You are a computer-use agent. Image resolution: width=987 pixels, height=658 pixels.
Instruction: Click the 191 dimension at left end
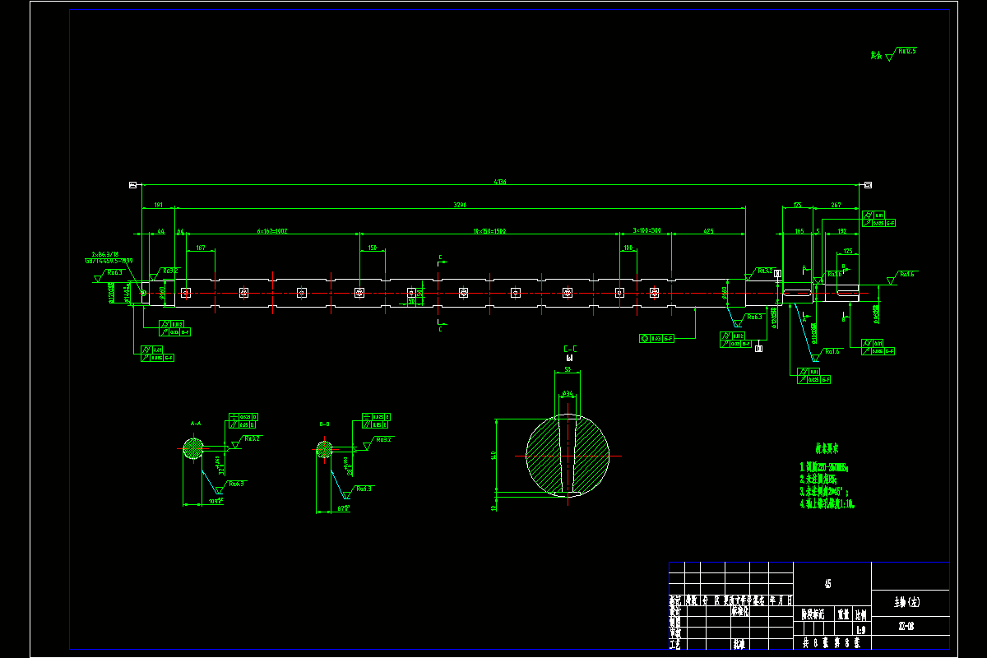(x=159, y=204)
